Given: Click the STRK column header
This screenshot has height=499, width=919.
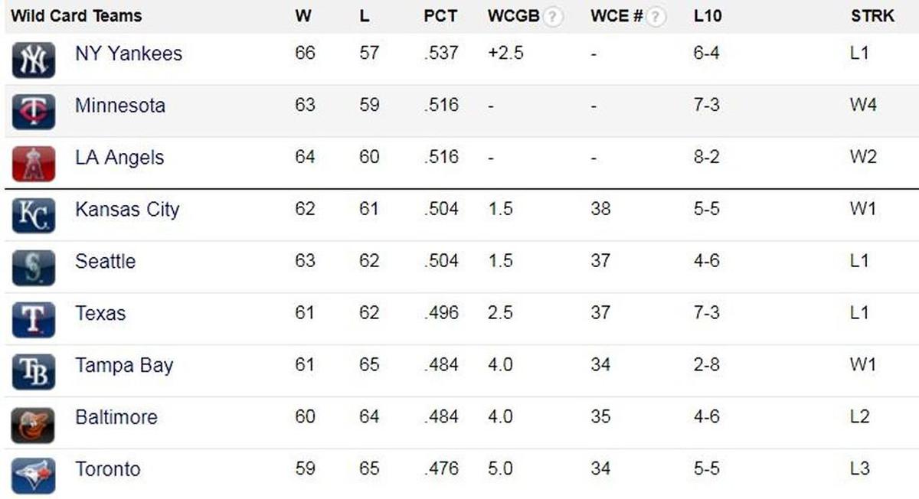Looking at the screenshot, I should point(872,16).
